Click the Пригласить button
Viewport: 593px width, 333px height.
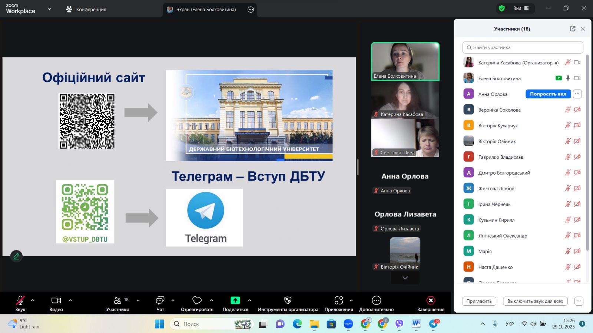coord(479,301)
